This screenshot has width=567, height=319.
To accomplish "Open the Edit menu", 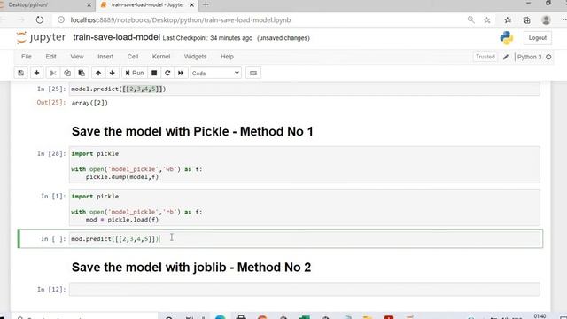I will click(x=51, y=57).
